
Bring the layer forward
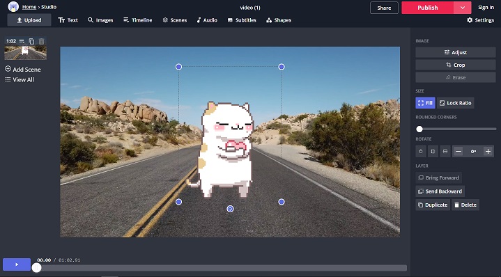click(439, 177)
